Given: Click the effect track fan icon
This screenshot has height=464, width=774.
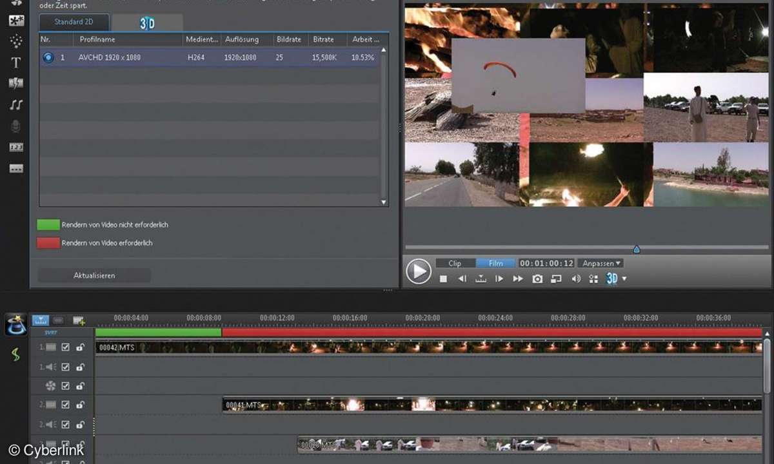Looking at the screenshot, I should [50, 386].
